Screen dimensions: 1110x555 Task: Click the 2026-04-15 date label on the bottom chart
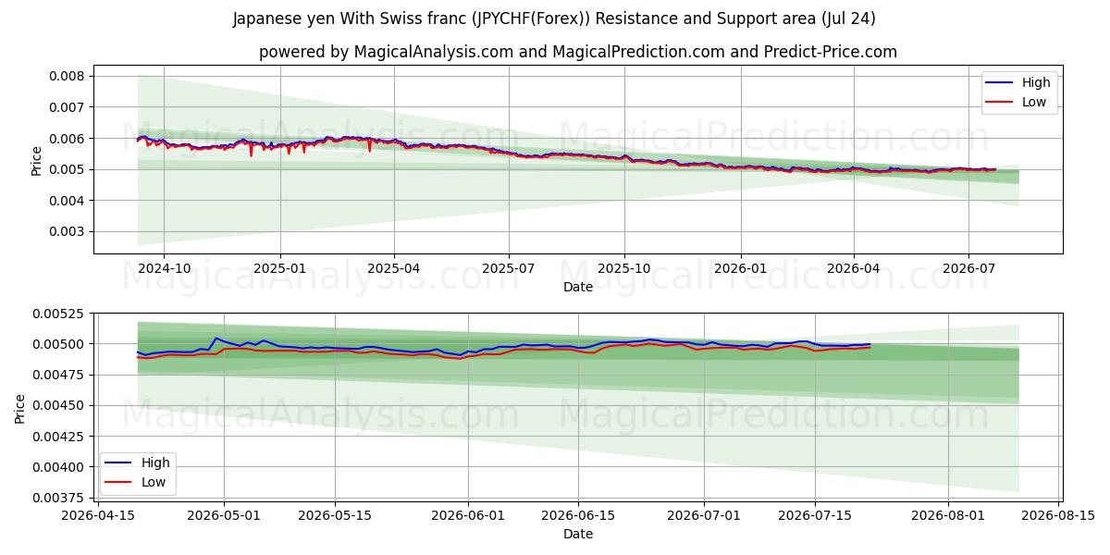(98, 516)
